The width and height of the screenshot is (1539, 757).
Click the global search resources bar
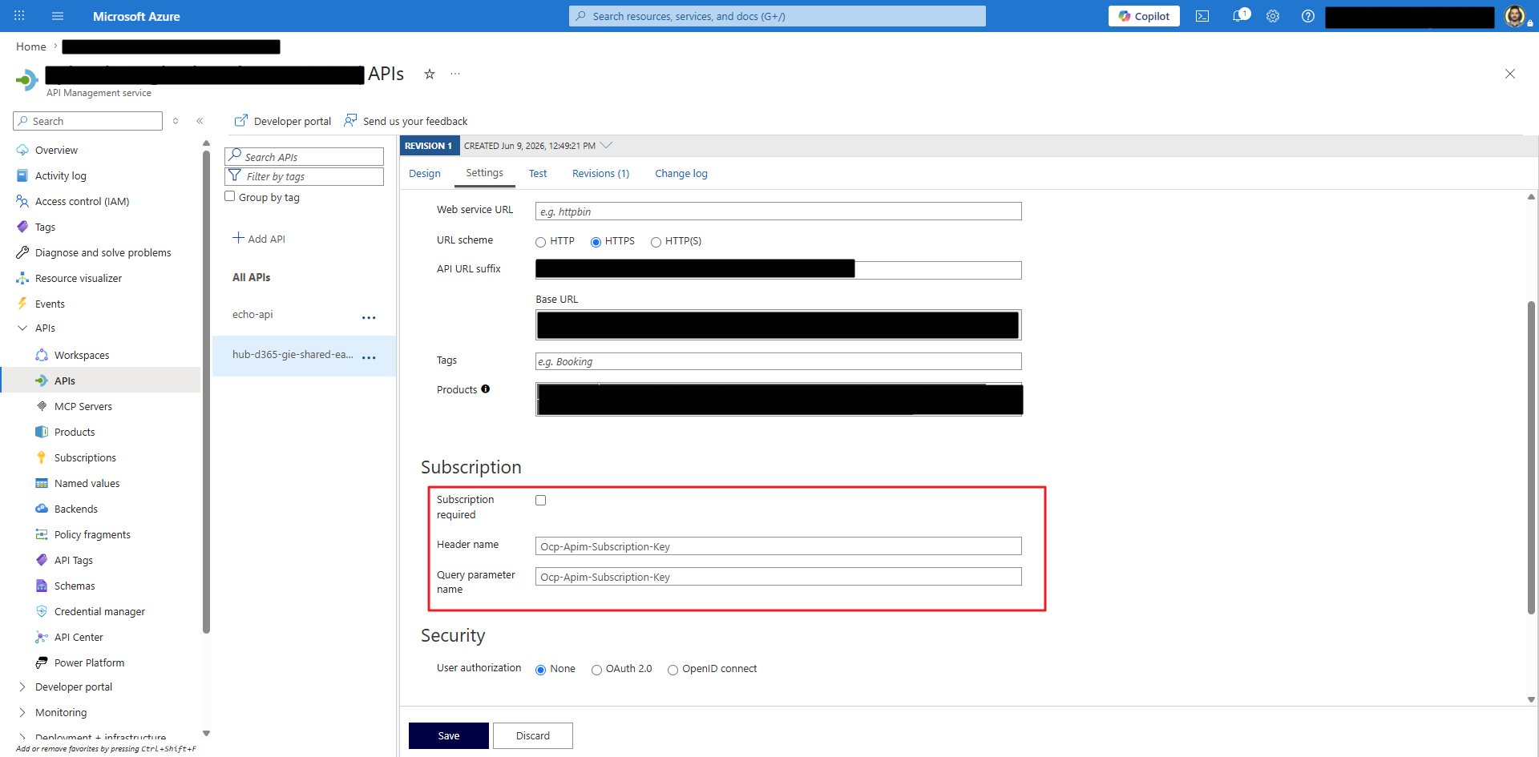click(x=778, y=16)
